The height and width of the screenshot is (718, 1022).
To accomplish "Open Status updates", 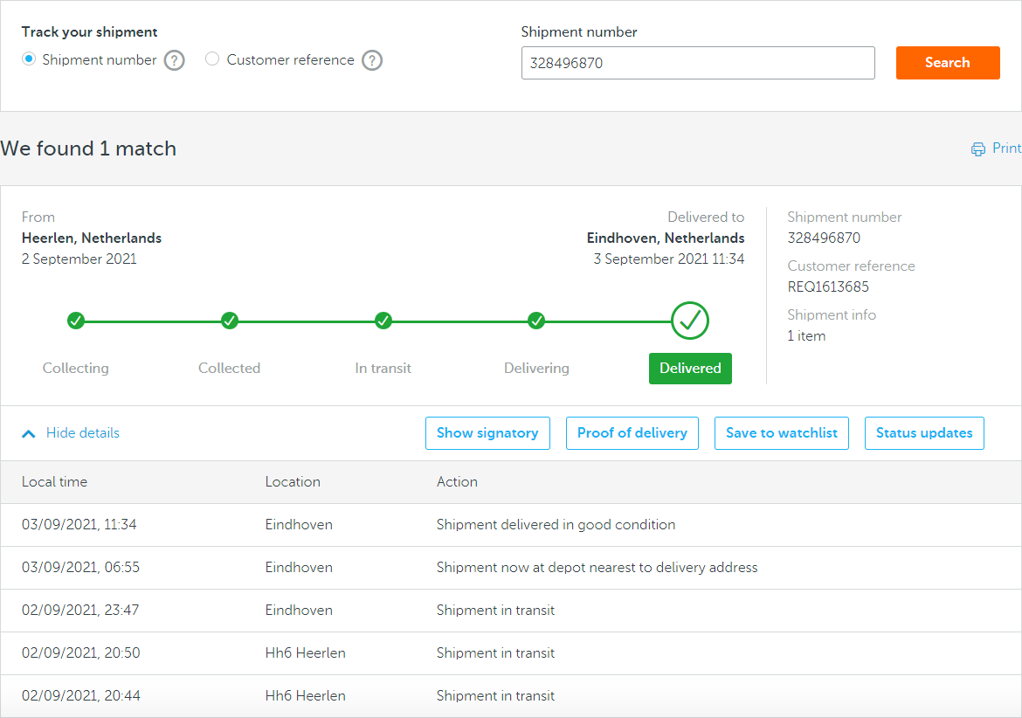I will tap(923, 433).
